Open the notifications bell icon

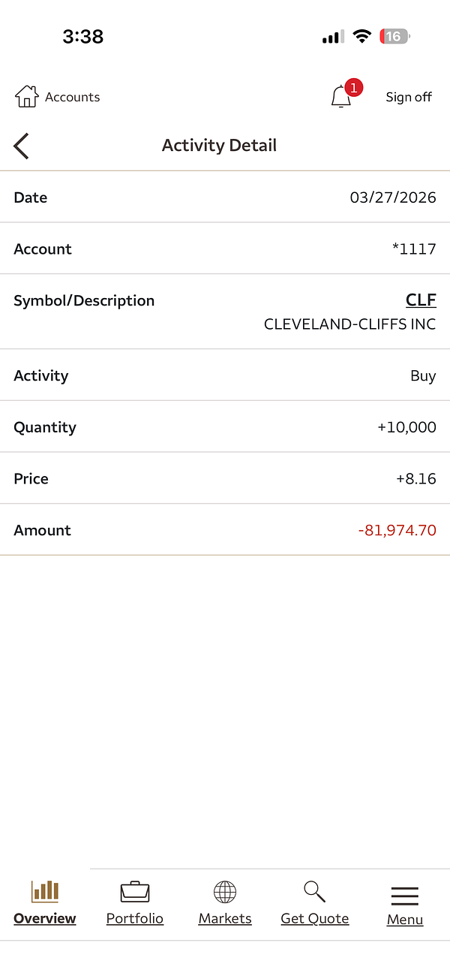click(x=340, y=98)
